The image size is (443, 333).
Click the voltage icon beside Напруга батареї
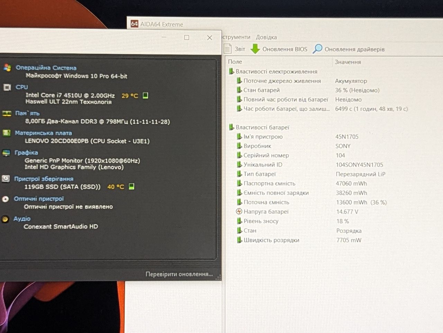click(x=239, y=211)
